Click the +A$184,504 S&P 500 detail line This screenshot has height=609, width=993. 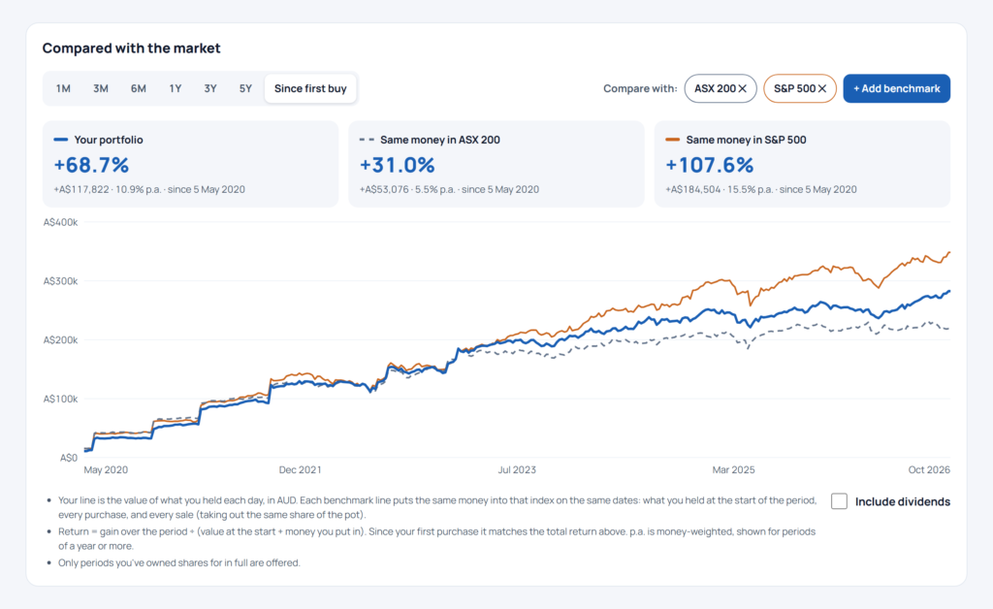click(760, 189)
